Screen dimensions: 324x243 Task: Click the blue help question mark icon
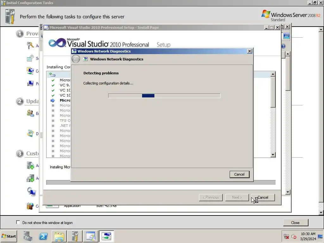coord(283,46)
